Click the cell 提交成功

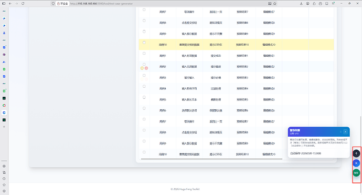tap(216, 56)
